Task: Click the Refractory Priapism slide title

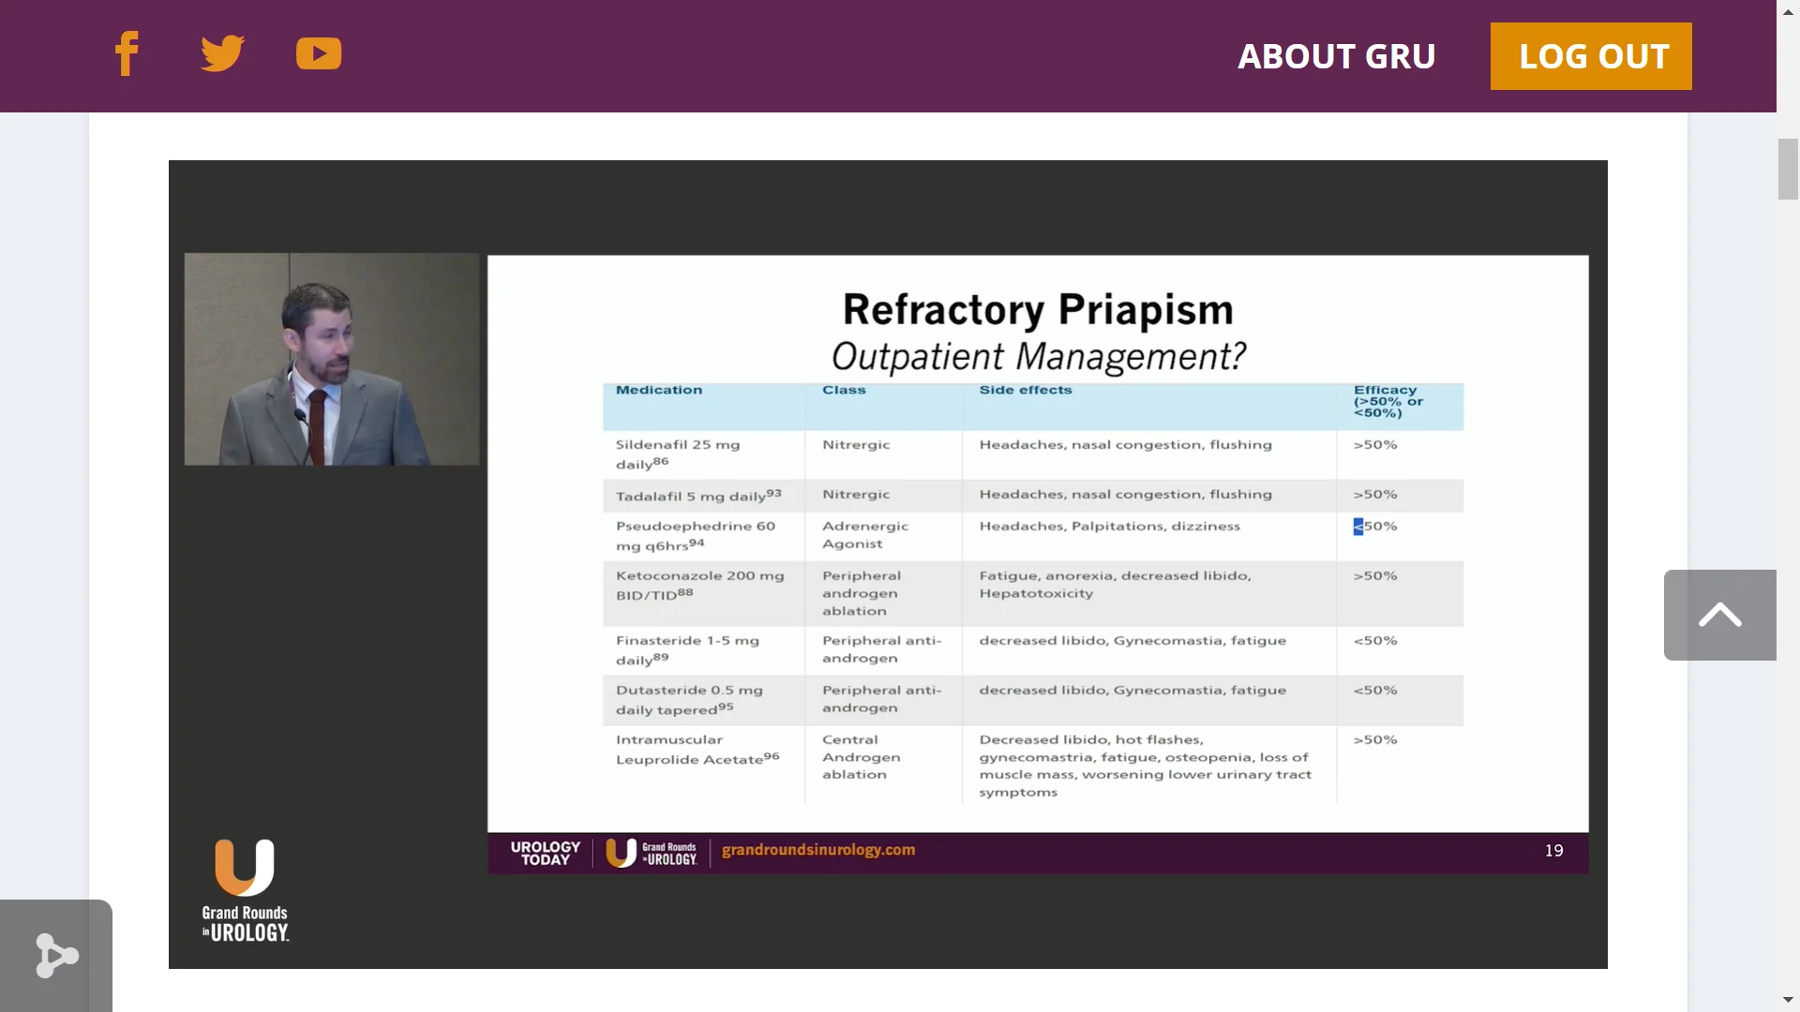Action: pos(1038,309)
